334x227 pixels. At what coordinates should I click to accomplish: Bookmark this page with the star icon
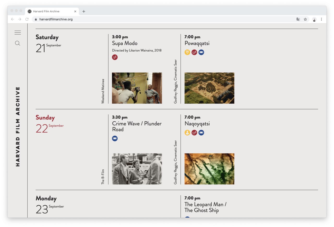pyautogui.click(x=305, y=19)
